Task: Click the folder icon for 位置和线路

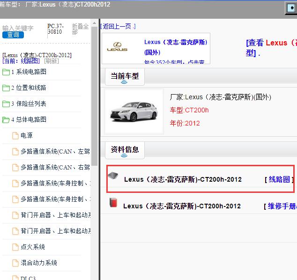Action: coord(6,88)
